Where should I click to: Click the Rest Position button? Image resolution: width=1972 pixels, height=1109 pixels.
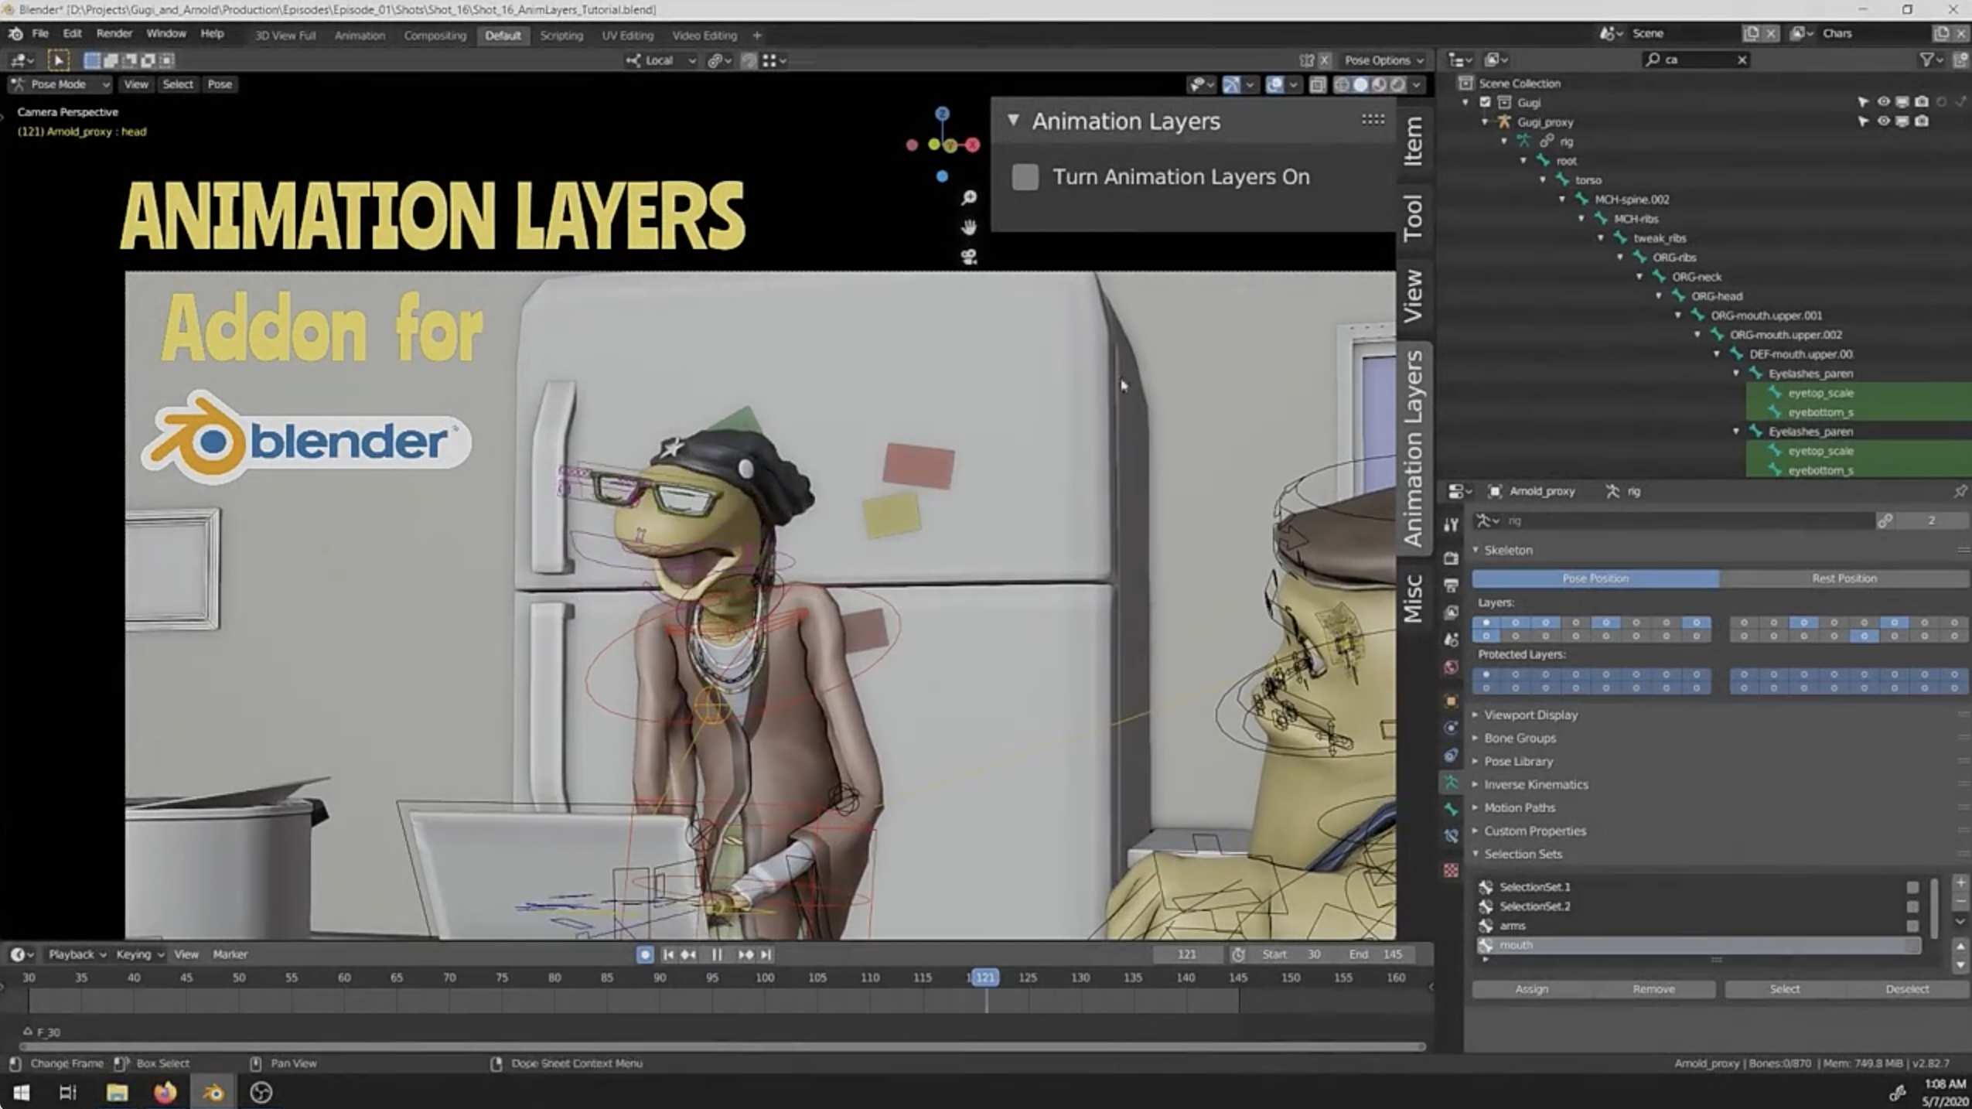[1844, 578]
